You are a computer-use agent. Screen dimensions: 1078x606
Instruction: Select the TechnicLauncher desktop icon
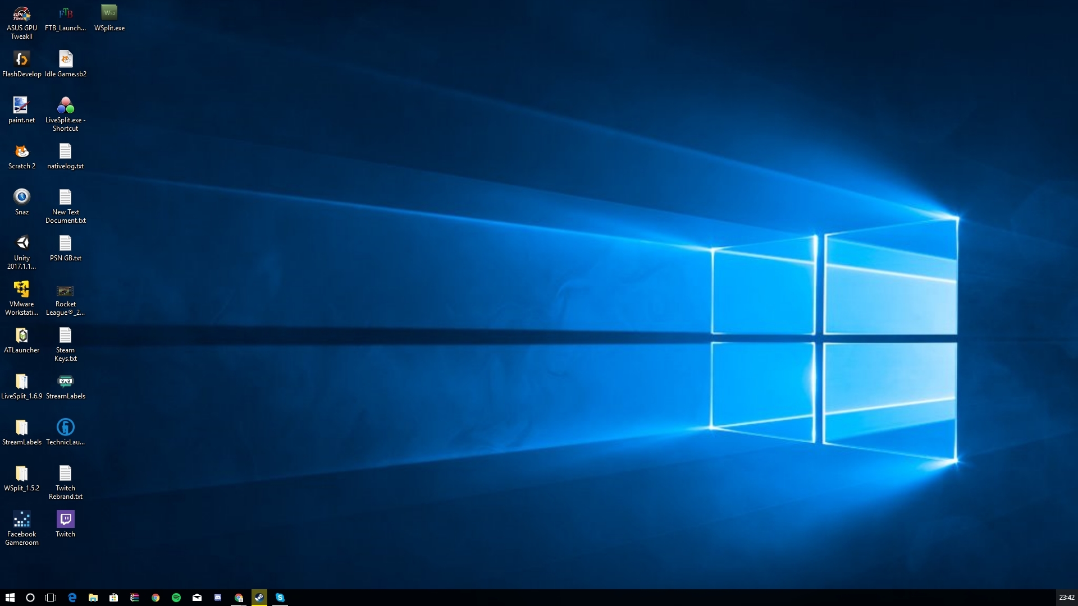point(65,428)
